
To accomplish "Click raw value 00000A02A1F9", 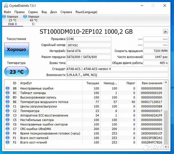I will pyautogui.click(x=152, y=116).
